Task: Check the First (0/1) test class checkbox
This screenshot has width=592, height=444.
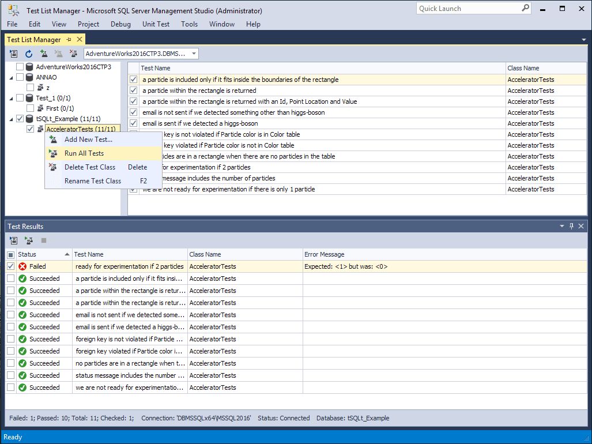Action: [30, 108]
